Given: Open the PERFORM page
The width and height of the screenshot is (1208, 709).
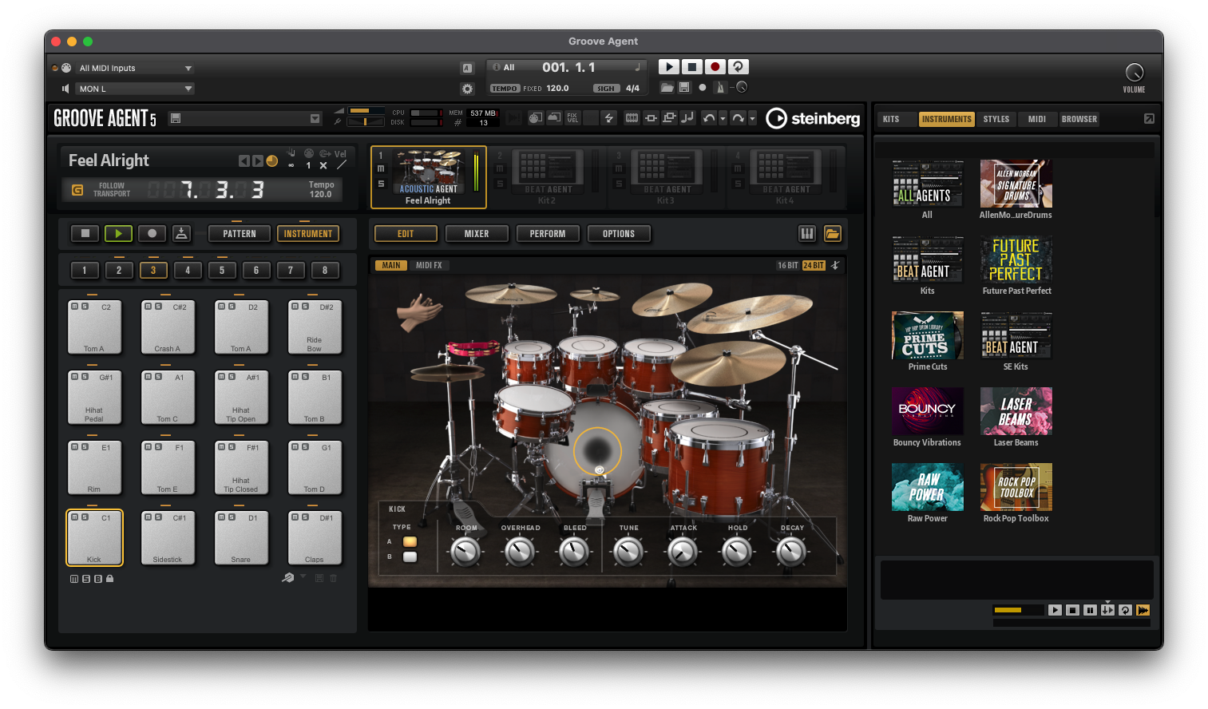Looking at the screenshot, I should [548, 234].
